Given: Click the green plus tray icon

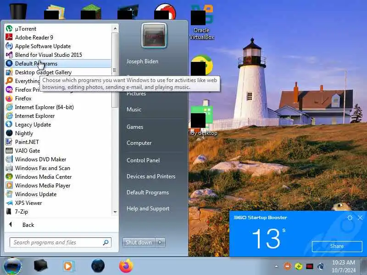Looking at the screenshot, I should (x=299, y=266).
